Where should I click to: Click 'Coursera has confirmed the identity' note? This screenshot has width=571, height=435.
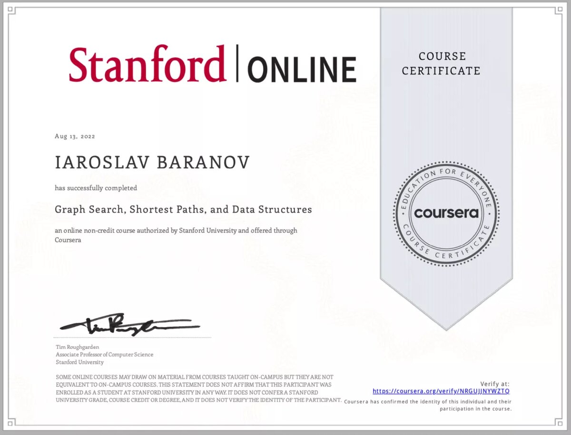pos(428,405)
